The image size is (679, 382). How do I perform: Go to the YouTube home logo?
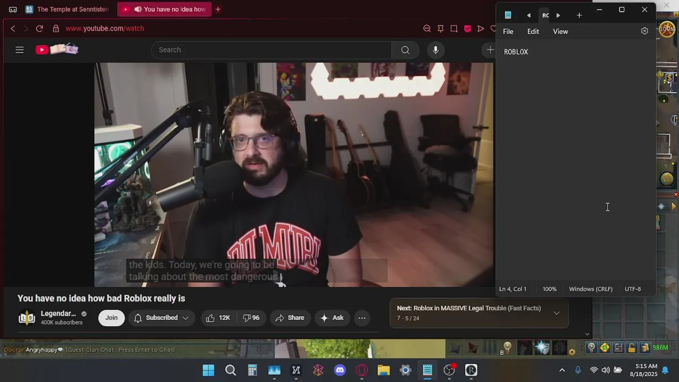tap(57, 49)
